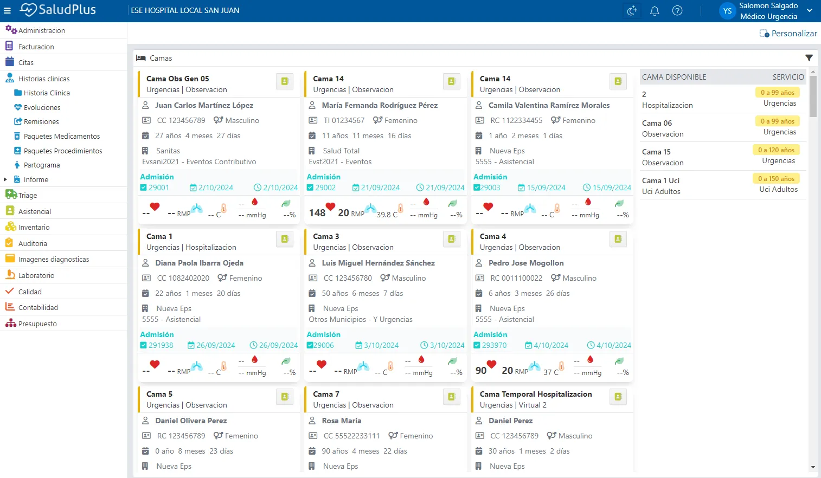Select available bed Cama 06
This screenshot has width=821, height=478.
(723, 128)
